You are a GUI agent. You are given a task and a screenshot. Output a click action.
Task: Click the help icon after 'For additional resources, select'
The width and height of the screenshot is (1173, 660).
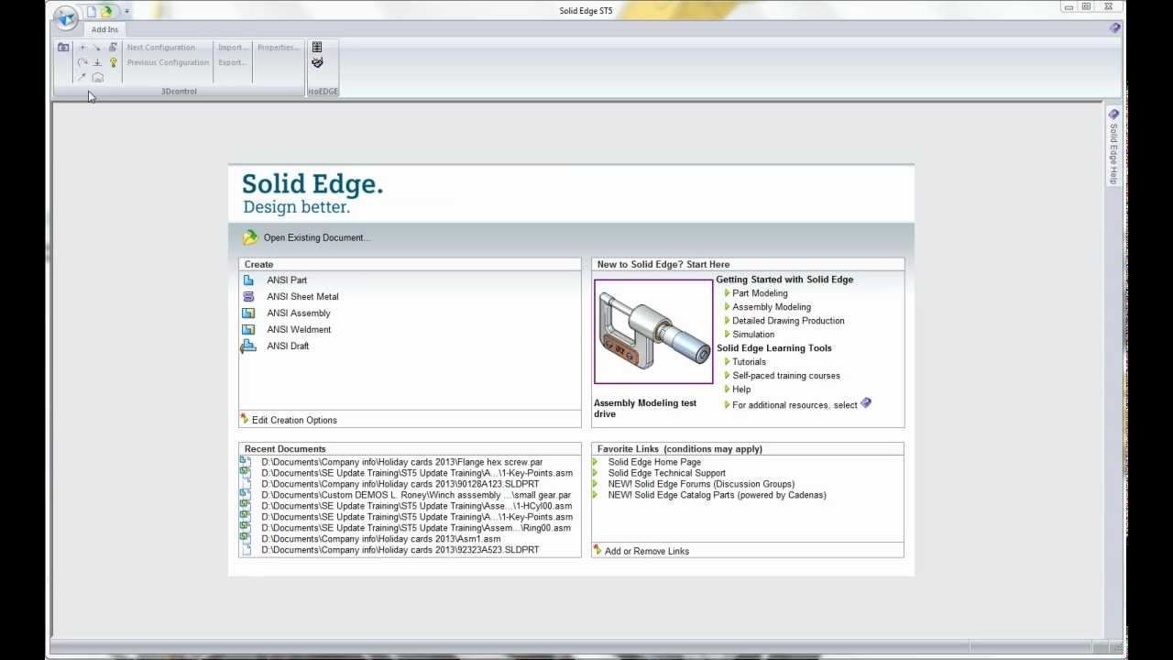[866, 403]
